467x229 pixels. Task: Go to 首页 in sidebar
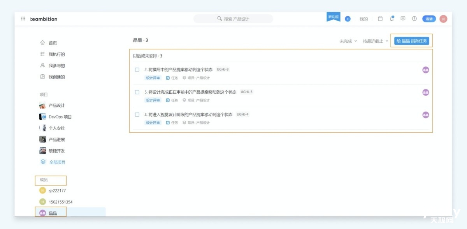(53, 43)
